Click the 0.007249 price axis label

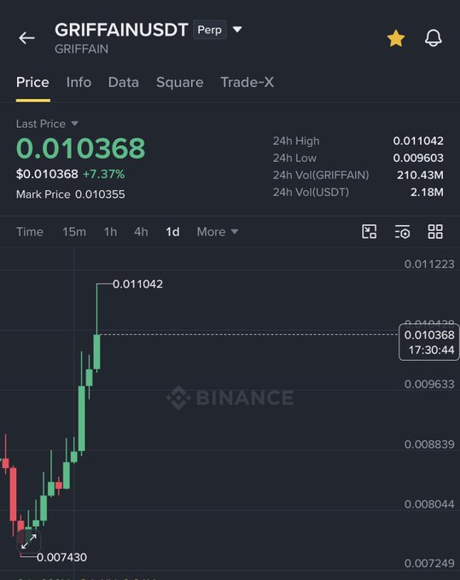point(429,563)
